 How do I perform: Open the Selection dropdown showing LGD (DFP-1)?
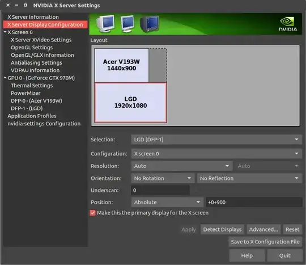point(216,140)
